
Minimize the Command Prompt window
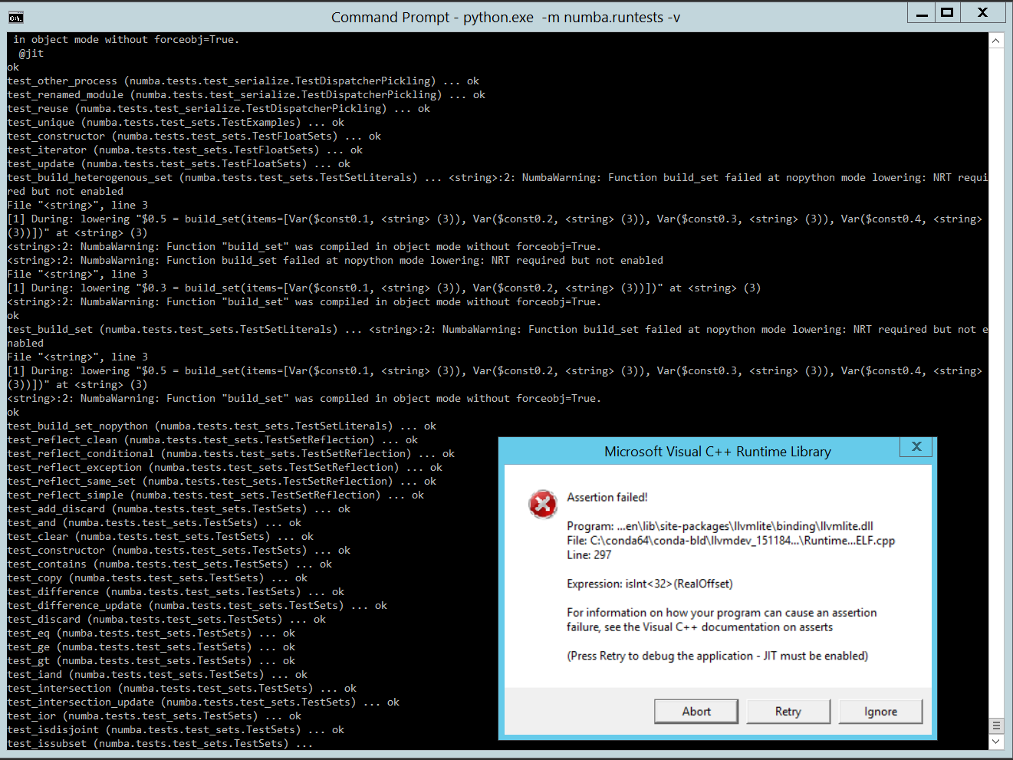click(x=922, y=13)
